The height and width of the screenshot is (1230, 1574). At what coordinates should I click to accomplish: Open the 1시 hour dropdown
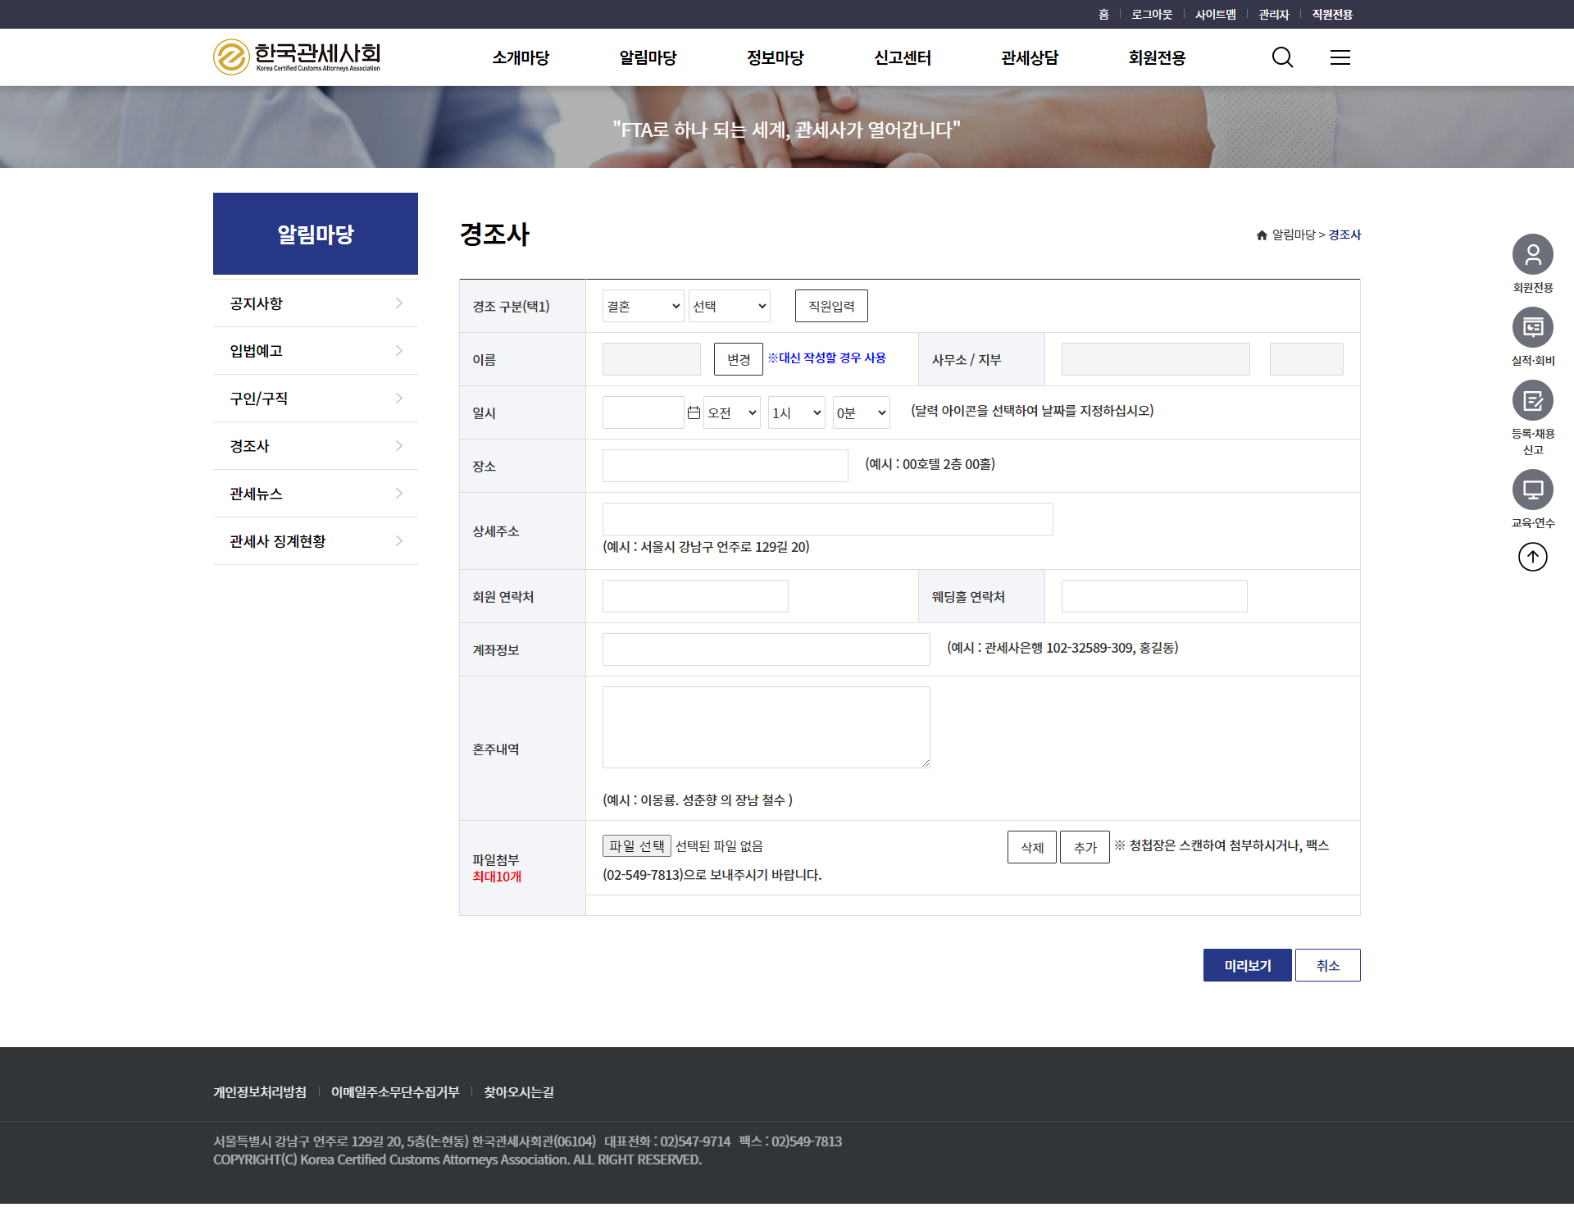coord(796,412)
